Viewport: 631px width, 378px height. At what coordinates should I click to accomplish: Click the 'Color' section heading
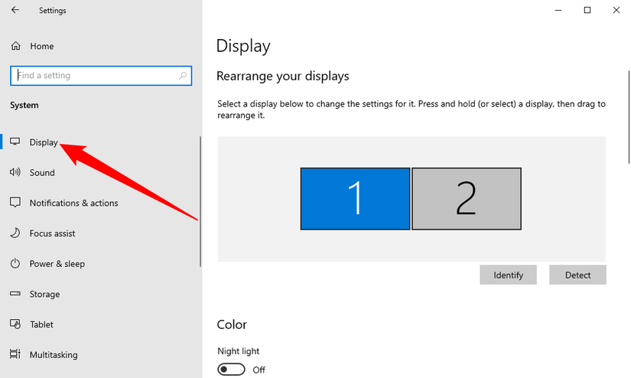click(232, 324)
